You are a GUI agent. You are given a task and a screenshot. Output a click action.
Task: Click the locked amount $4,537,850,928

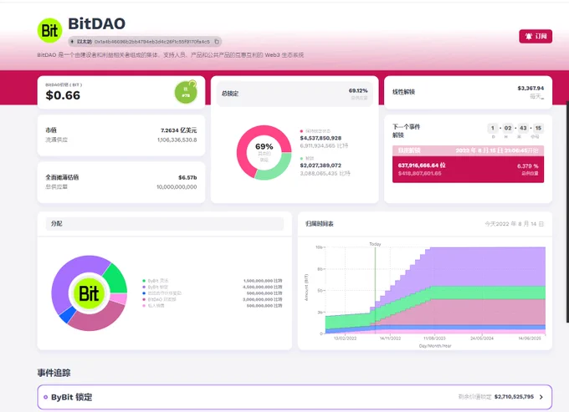pos(320,138)
